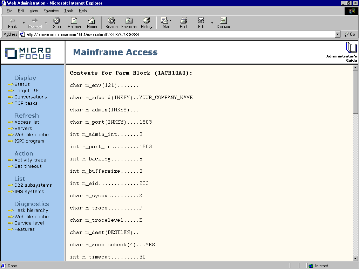This screenshot has height=269, width=359.
Task: Click the Go button beside address bar
Action: 350,34
